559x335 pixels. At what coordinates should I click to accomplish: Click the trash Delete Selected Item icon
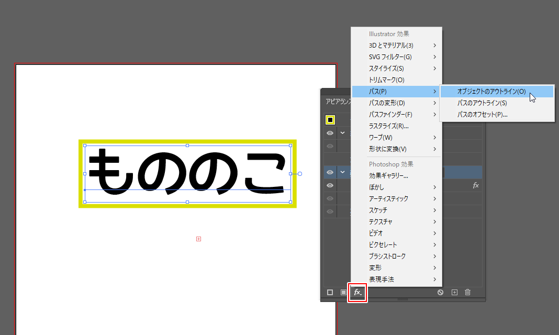[468, 292]
